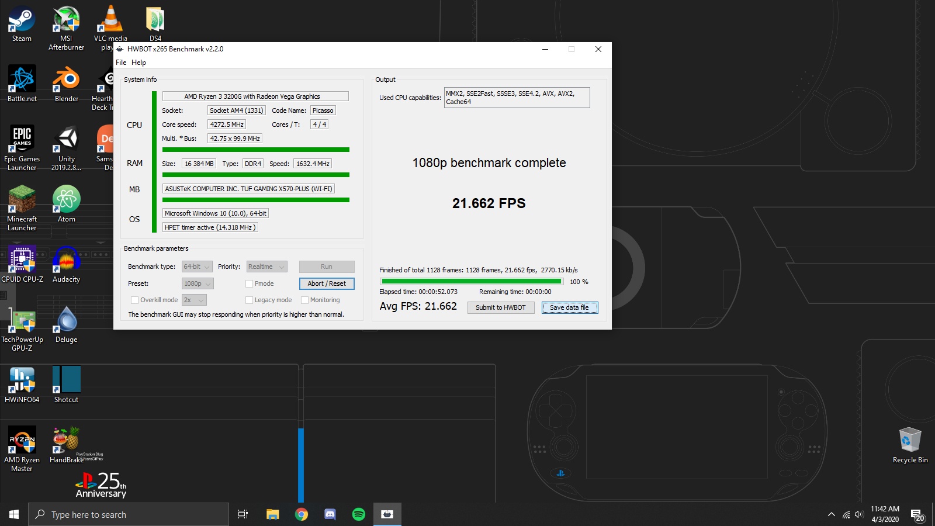Launch MSI Afterburner from desktop

(66, 28)
